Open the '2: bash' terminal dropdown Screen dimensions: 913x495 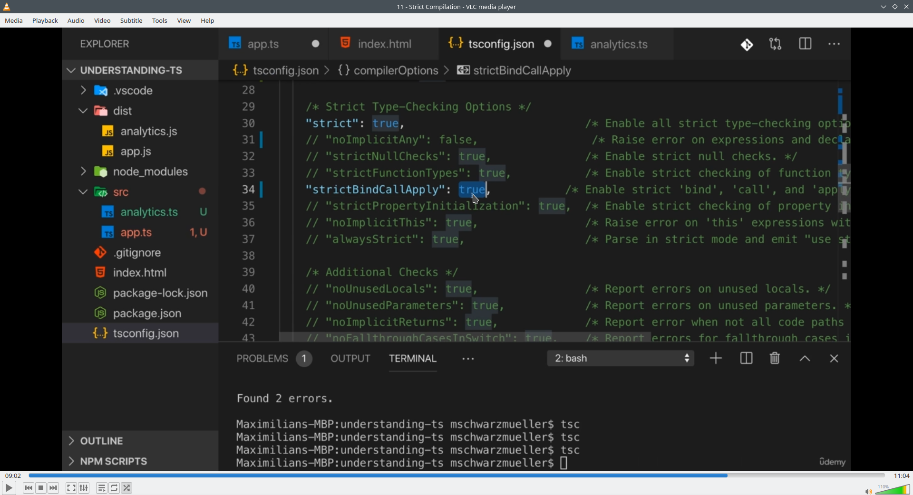tap(621, 359)
